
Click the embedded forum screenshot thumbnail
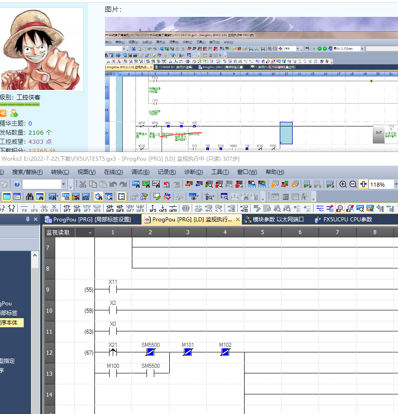(x=251, y=84)
